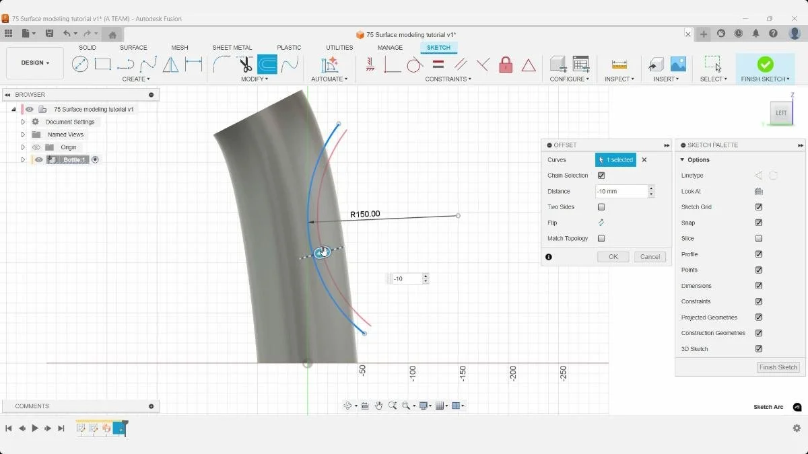Select the Sketch Dimension tool
This screenshot has width=808, height=454.
coord(194,65)
